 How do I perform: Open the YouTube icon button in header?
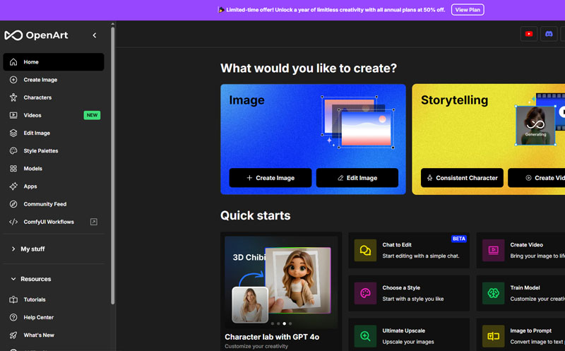coord(529,34)
